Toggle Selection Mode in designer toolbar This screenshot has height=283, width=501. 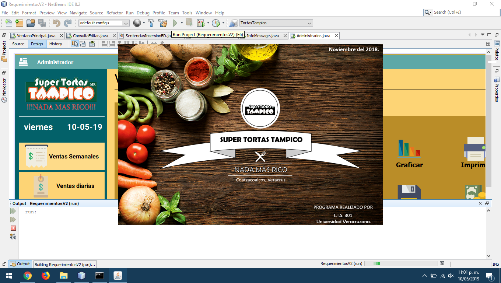tap(75, 44)
